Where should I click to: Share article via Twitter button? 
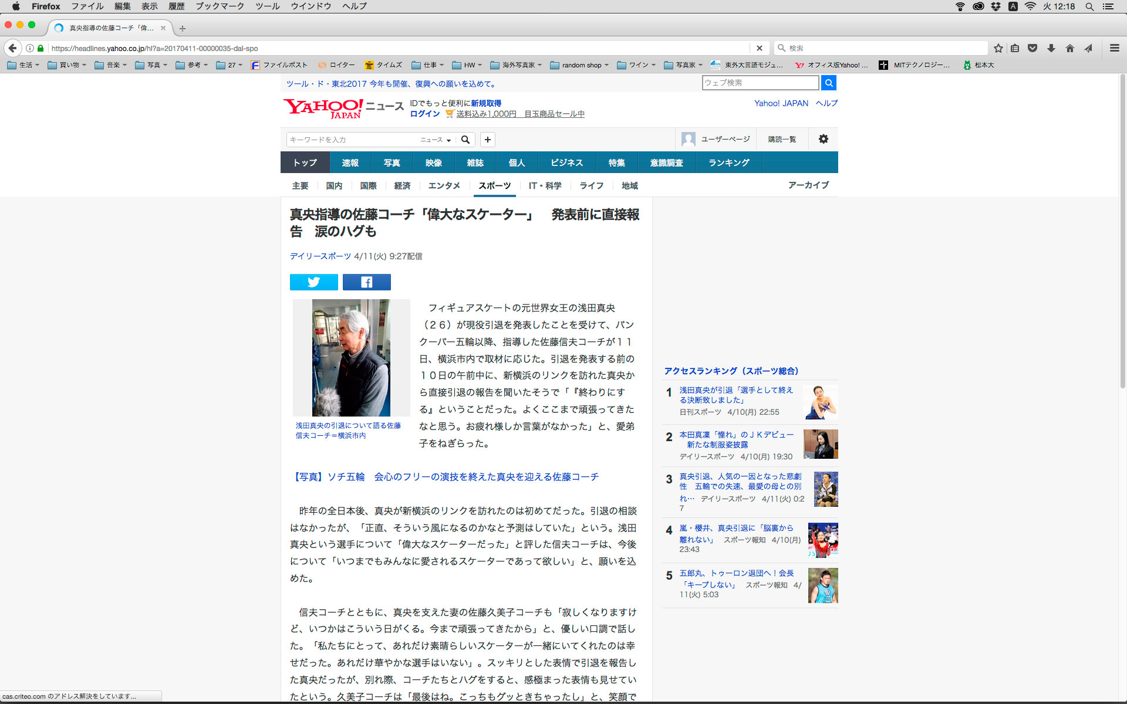(313, 282)
